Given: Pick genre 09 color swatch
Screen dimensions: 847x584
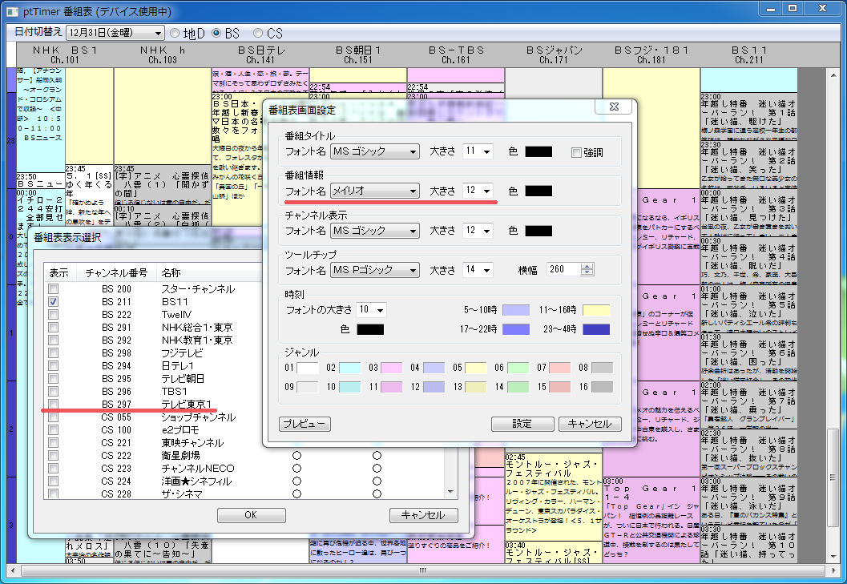Looking at the screenshot, I should (308, 388).
